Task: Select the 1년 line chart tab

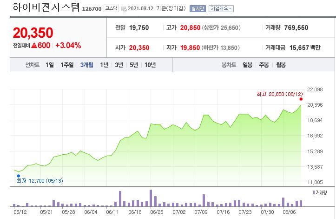Action: [x=105, y=65]
